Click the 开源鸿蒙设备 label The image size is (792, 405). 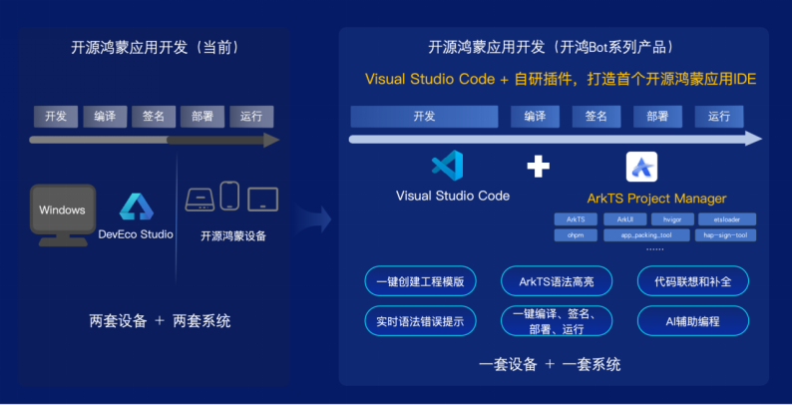point(233,235)
